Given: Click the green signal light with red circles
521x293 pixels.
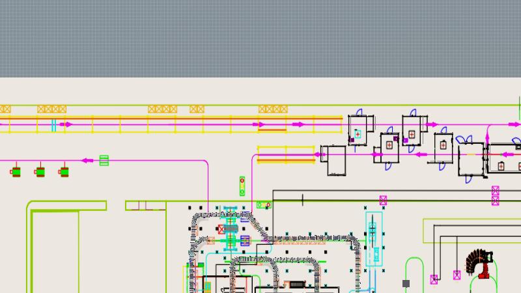Looking at the screenshot, I should [242, 186].
